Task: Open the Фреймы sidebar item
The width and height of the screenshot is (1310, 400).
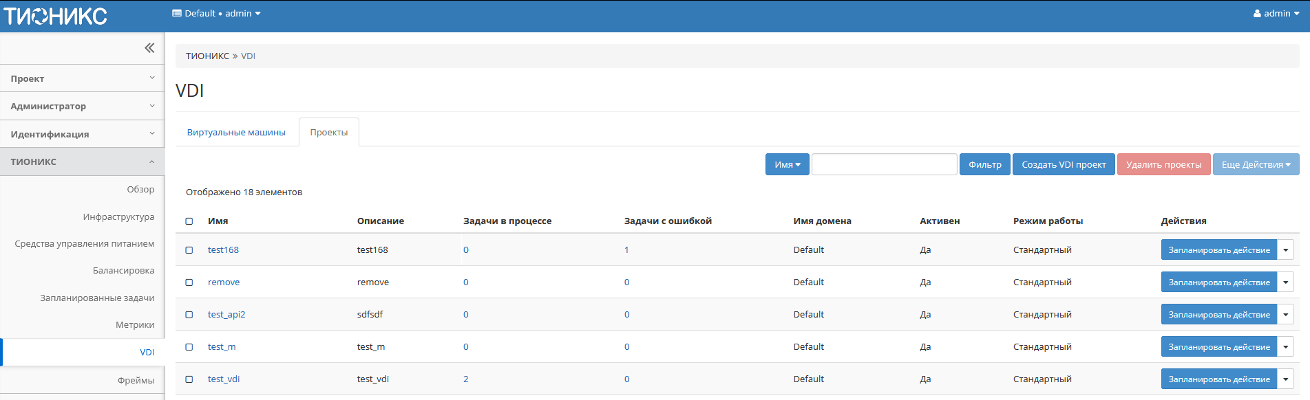Action: (136, 380)
